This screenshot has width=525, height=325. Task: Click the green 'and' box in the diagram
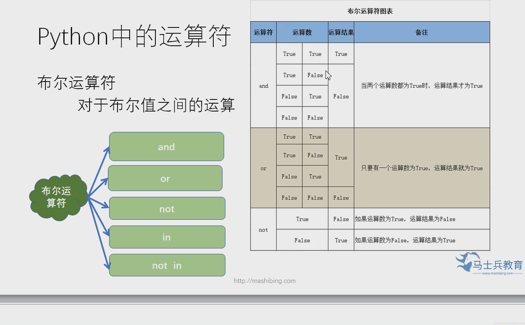167,146
